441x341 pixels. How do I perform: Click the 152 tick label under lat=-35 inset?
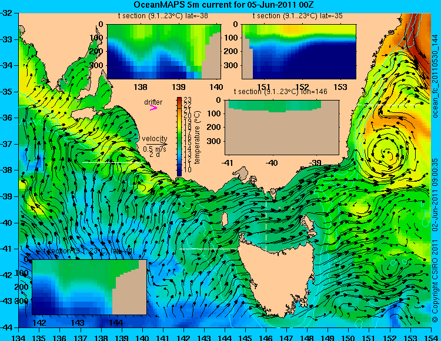coord(302,87)
